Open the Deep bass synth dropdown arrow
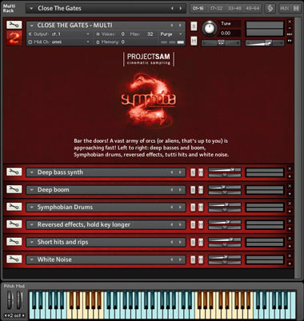304x321 pixels. click(32, 172)
